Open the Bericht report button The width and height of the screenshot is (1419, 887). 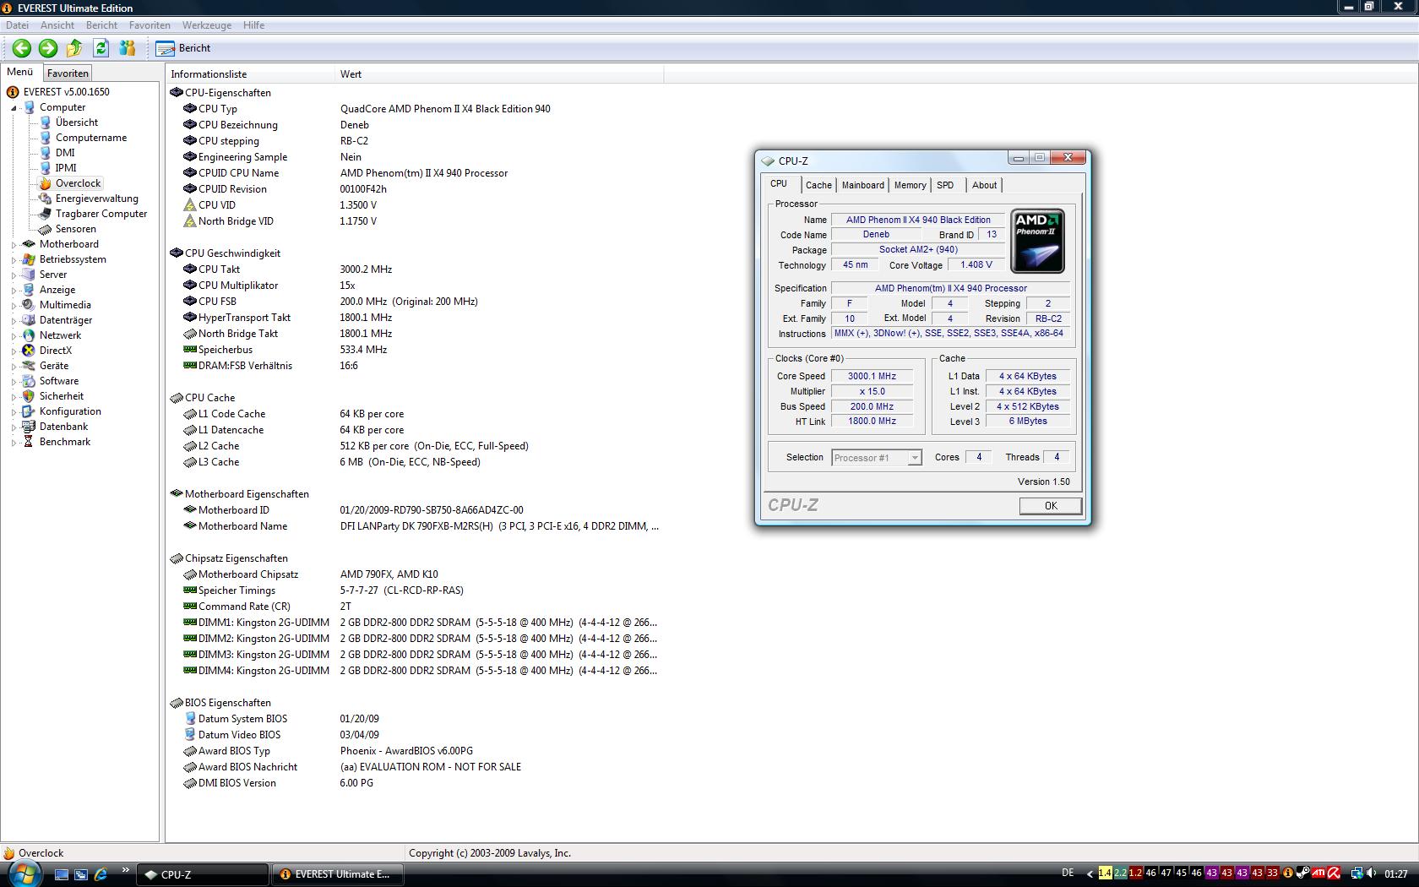183,48
